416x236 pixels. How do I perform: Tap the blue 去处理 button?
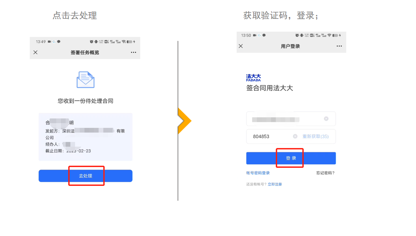(85, 176)
